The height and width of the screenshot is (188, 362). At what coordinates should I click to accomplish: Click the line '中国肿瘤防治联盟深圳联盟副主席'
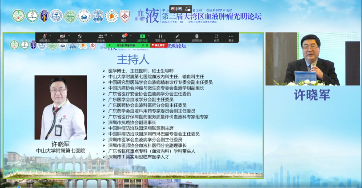[x=141, y=129]
